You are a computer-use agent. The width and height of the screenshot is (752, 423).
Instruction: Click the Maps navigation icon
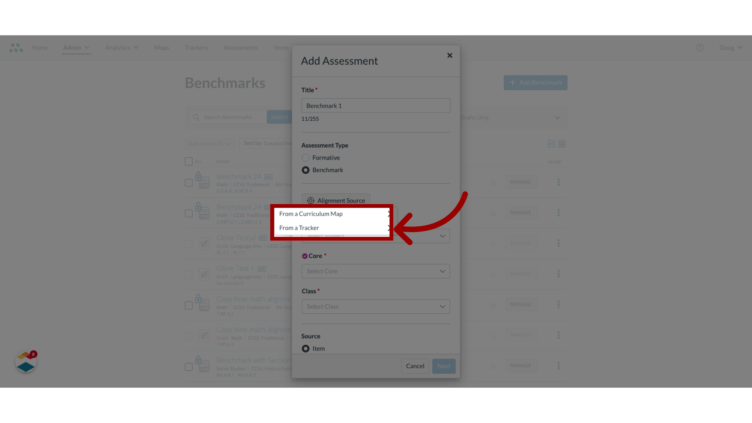click(162, 47)
